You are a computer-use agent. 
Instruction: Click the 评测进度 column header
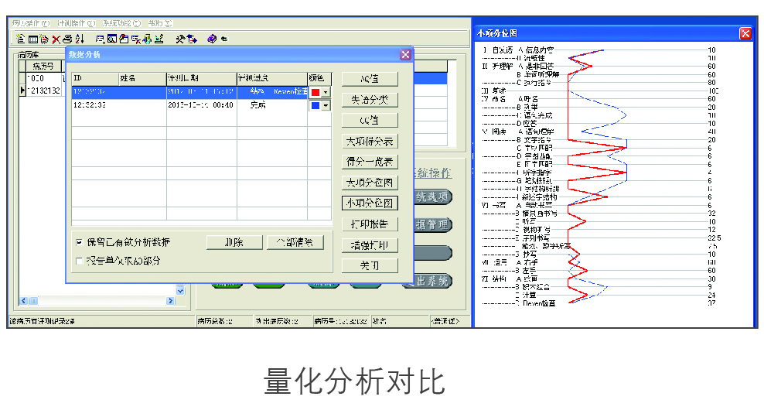(x=272, y=78)
